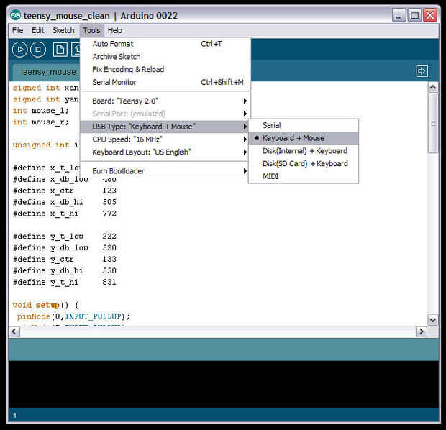
Task: Click '#define y_db_low 520' line
Action: pos(65,248)
